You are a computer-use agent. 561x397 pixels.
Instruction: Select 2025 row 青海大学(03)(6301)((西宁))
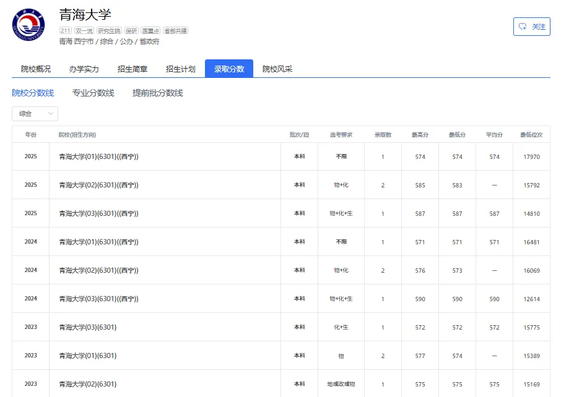tap(281, 213)
